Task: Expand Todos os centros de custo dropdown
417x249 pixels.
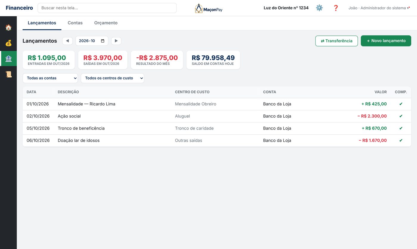Action: (112, 78)
